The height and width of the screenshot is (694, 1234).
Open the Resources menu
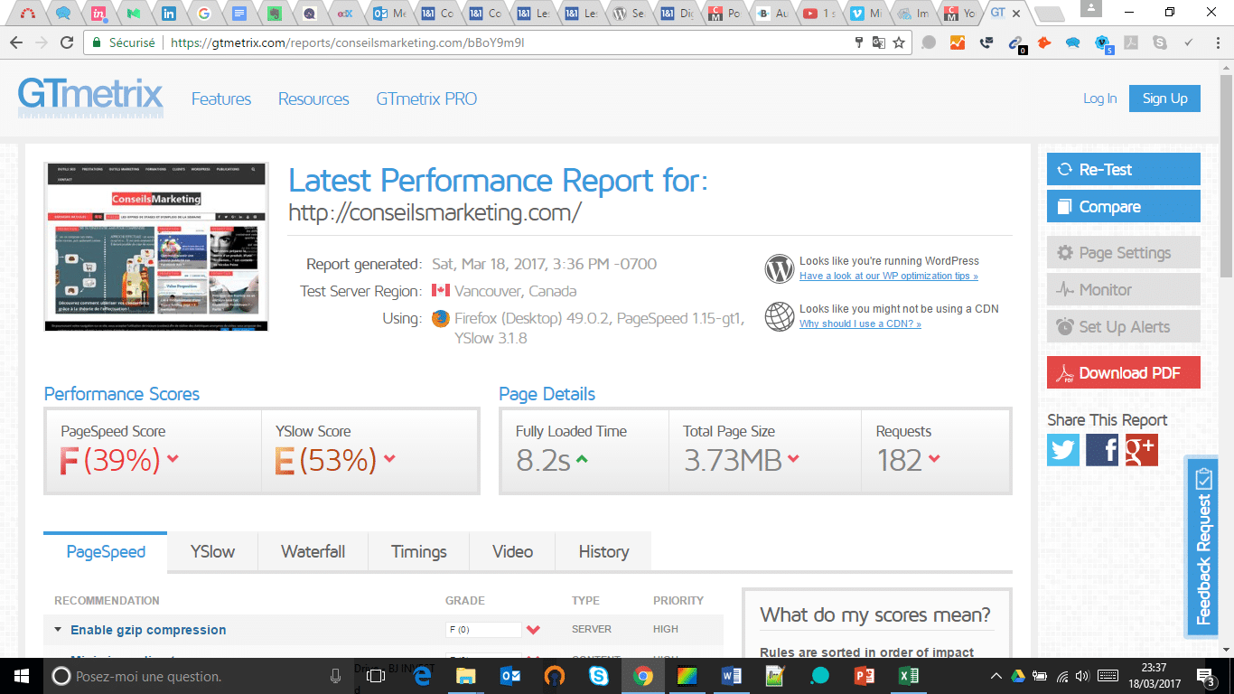(x=313, y=99)
